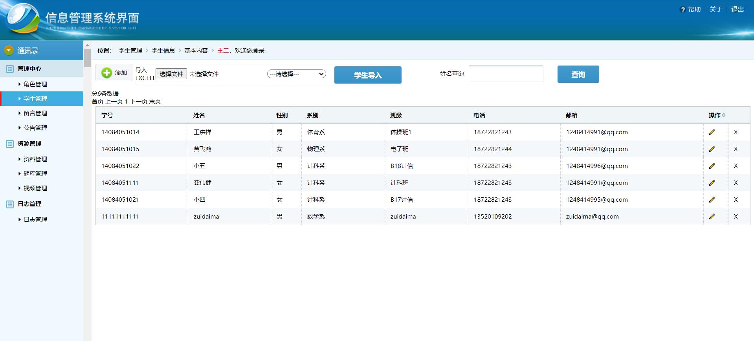Click the 查询 search button

tap(578, 74)
